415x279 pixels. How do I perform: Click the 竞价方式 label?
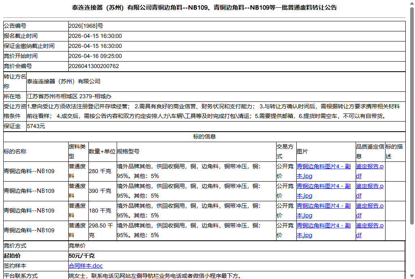tap(15, 246)
